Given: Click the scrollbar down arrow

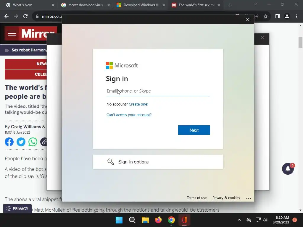Looking at the screenshot, I should (300, 210).
